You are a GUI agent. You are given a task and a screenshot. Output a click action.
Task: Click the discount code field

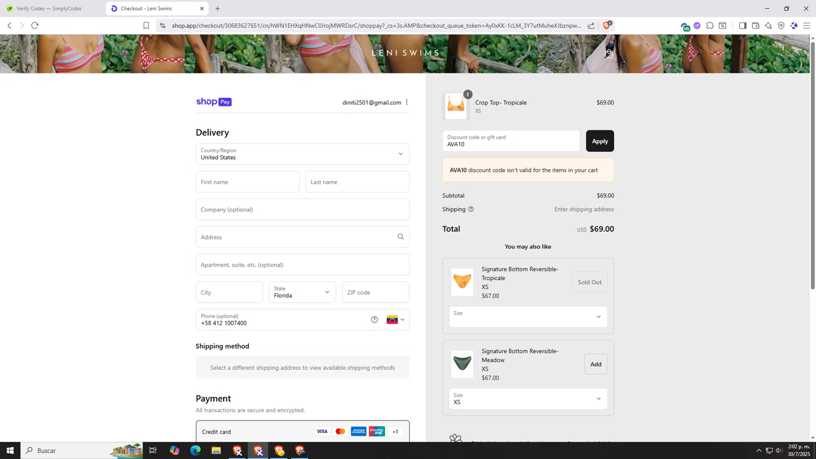(x=511, y=141)
